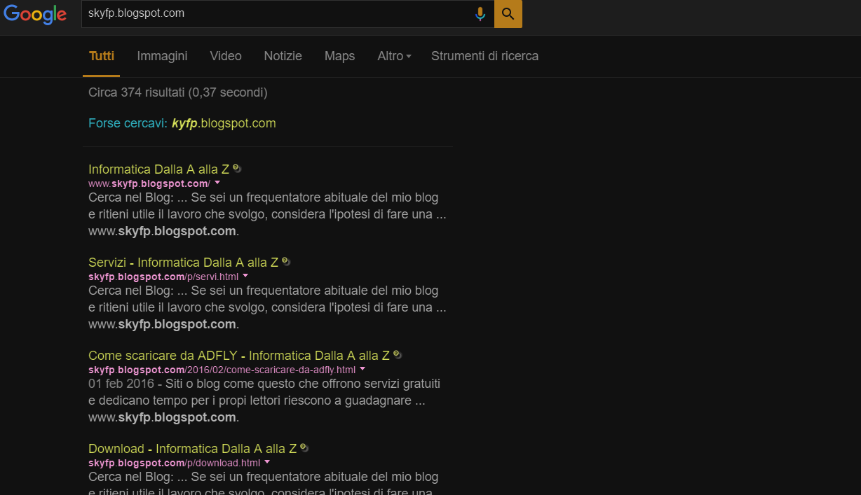This screenshot has height=495, width=861.
Task: Open 'Informatica Dalla A alla Z' result
Action: click(x=158, y=169)
